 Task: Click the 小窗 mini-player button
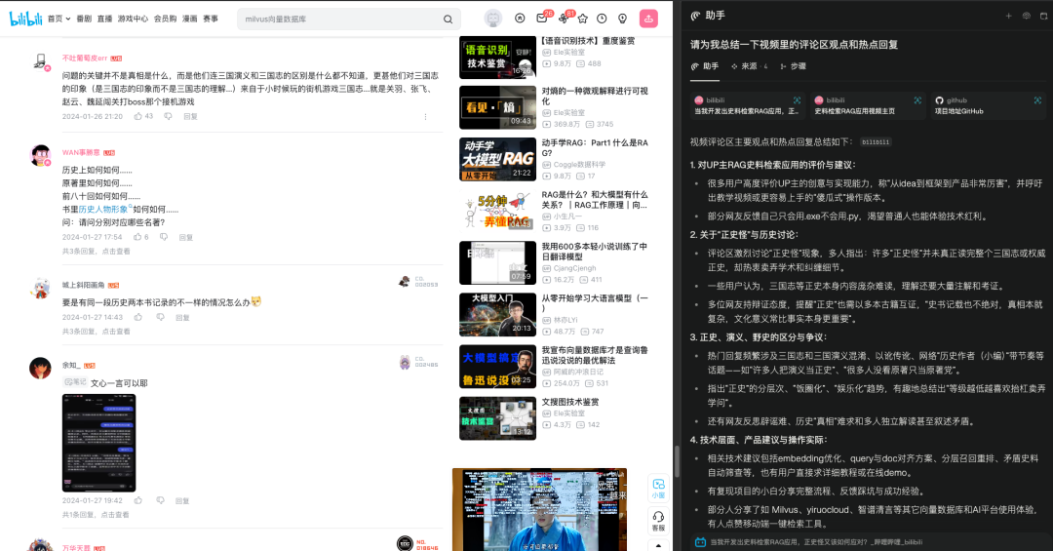658,489
